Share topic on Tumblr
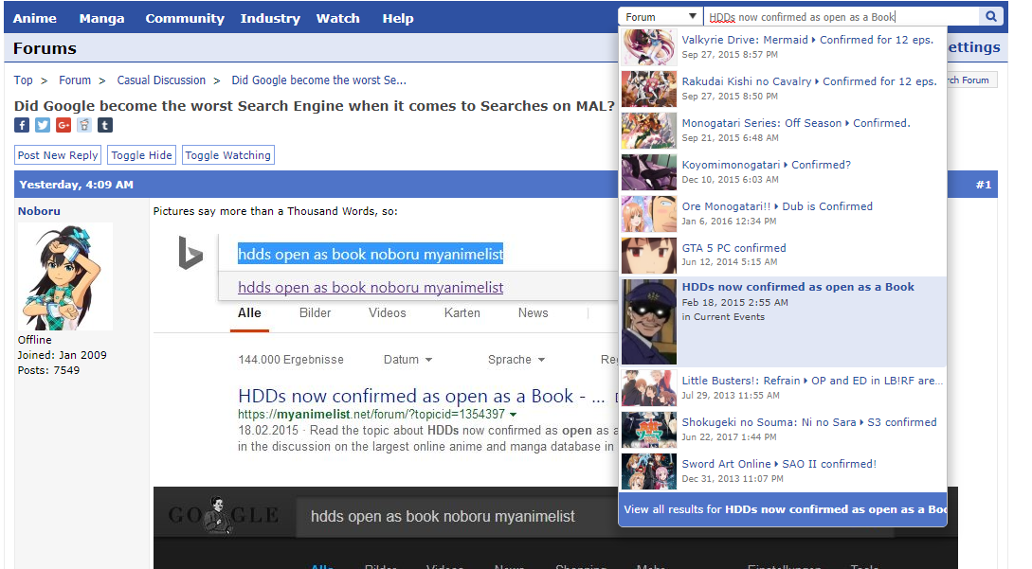This screenshot has width=1032, height=569. click(x=105, y=125)
